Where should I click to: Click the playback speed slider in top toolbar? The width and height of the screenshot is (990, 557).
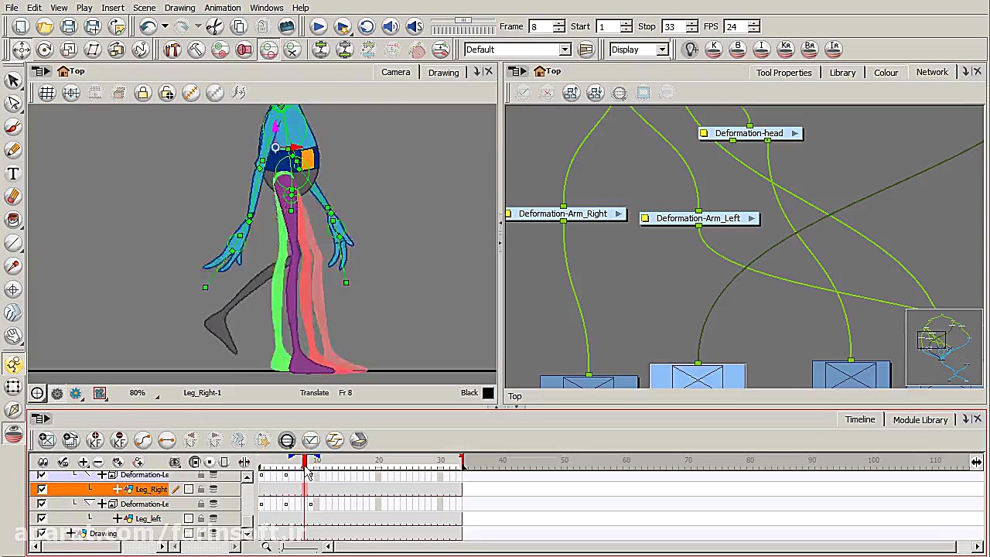[463, 20]
